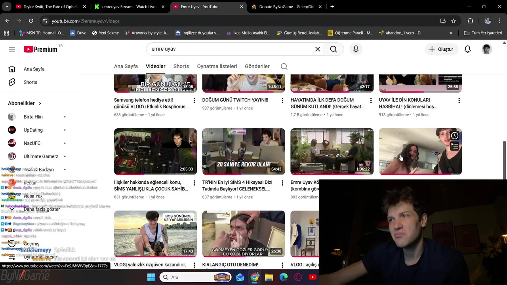Open the YouTube hamburger guide menu
This screenshot has width=507, height=285.
coord(12,49)
